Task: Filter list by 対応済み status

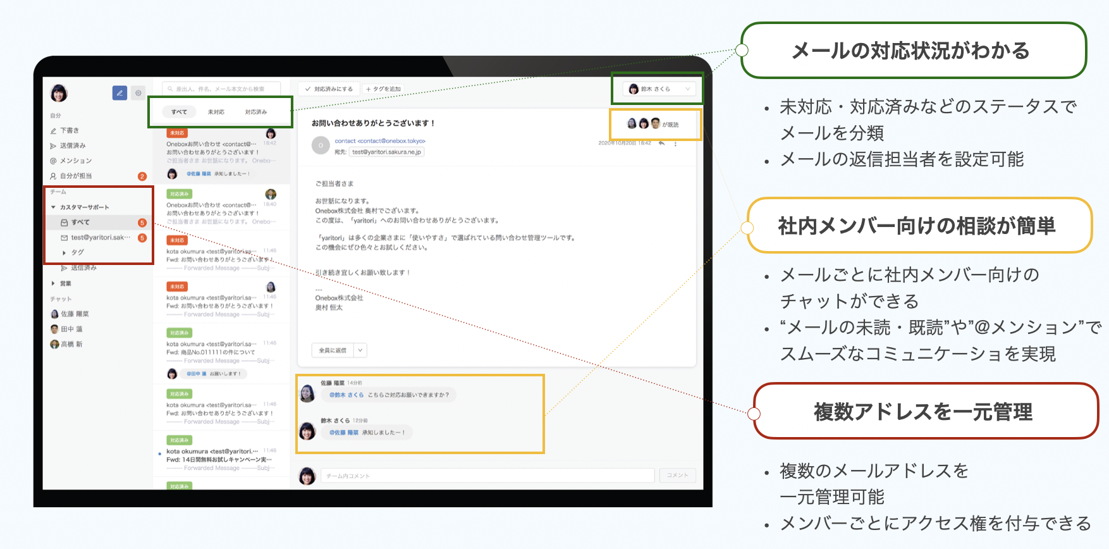Action: 256,112
